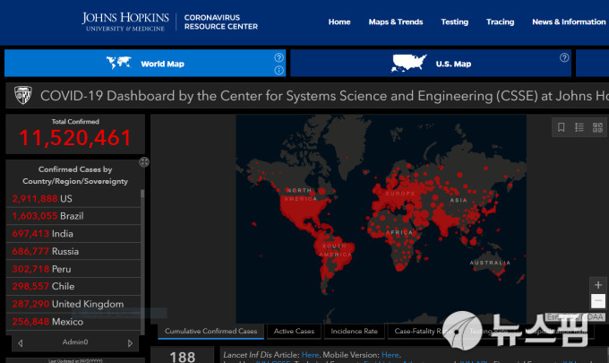The height and width of the screenshot is (363, 609).
Task: Go to the Home menu item
Action: point(339,22)
